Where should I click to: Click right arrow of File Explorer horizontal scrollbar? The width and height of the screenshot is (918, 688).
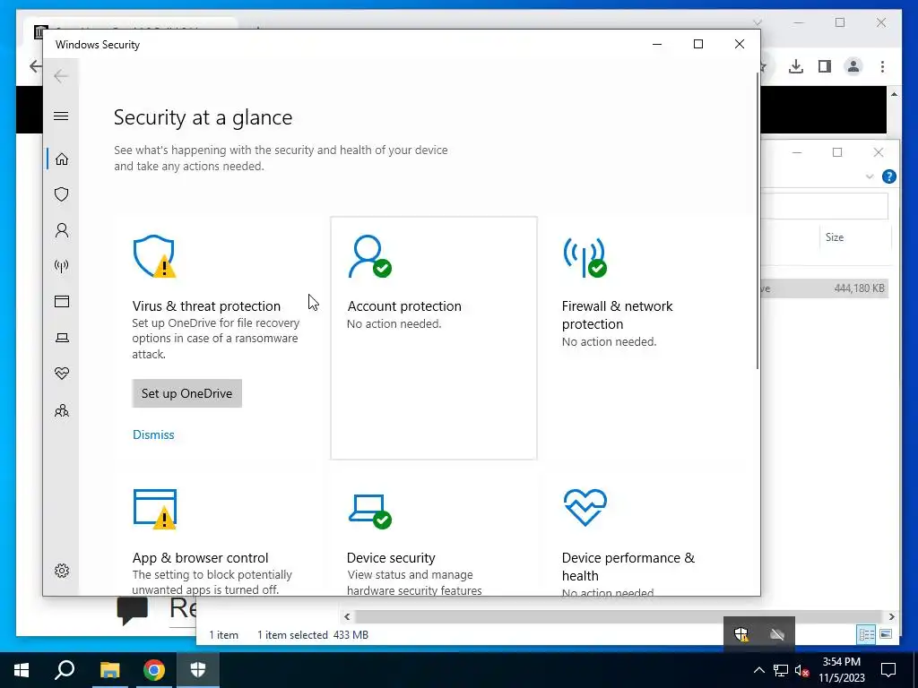click(x=891, y=616)
